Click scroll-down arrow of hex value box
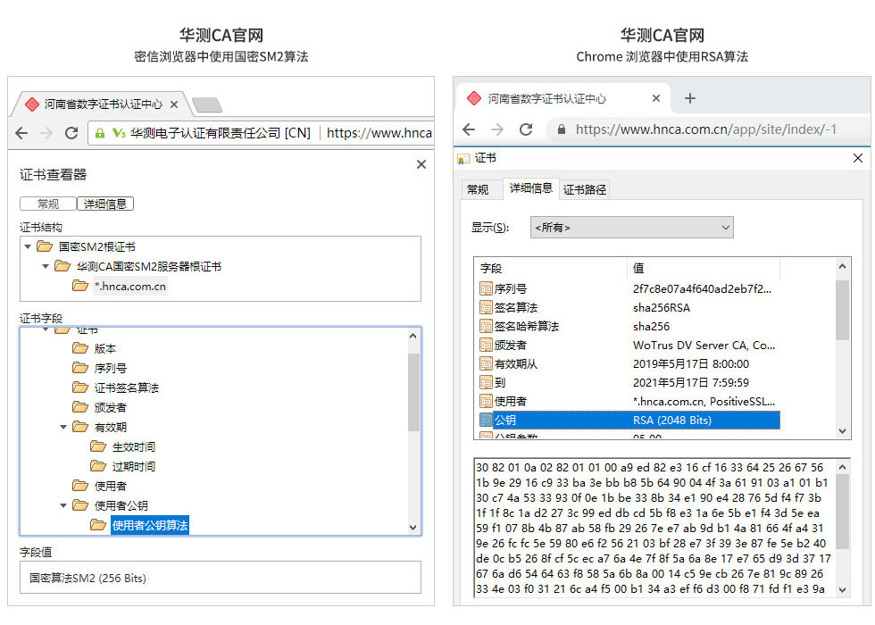The height and width of the screenshot is (625, 875). (843, 590)
